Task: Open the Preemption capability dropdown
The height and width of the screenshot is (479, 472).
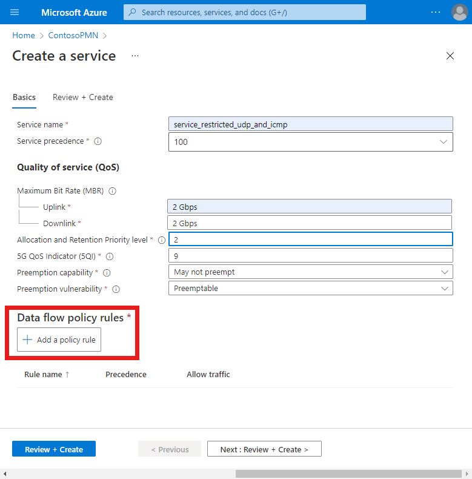Action: [445, 272]
